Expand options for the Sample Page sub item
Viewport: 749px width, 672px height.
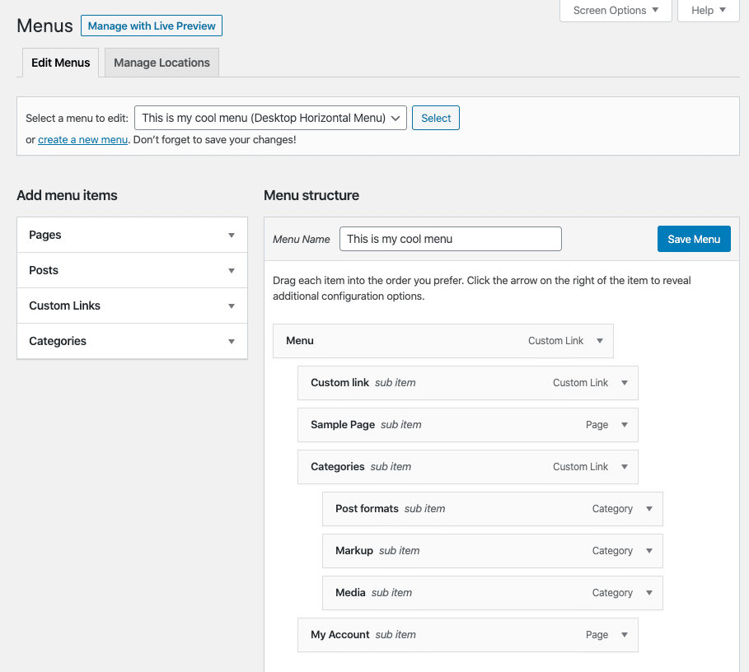(x=625, y=424)
